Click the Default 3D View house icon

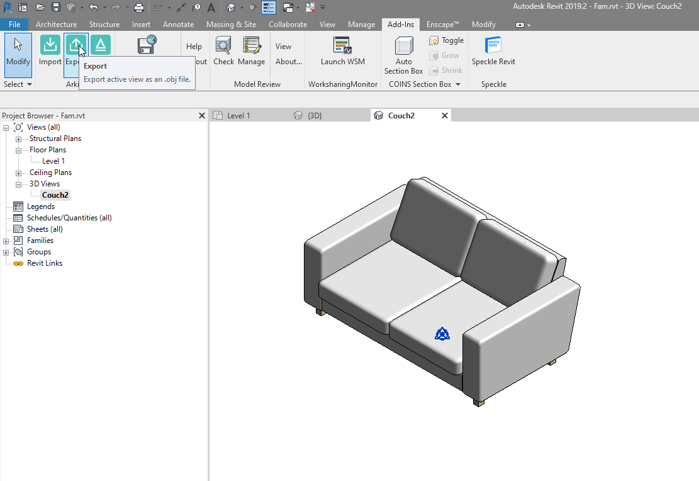(230, 7)
